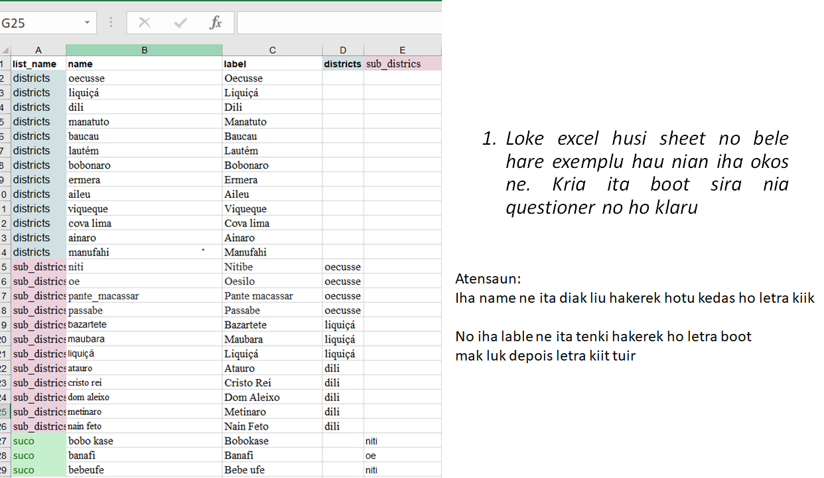Click row header 27
Image resolution: width=824 pixels, height=478 pixels.
(x=5, y=441)
